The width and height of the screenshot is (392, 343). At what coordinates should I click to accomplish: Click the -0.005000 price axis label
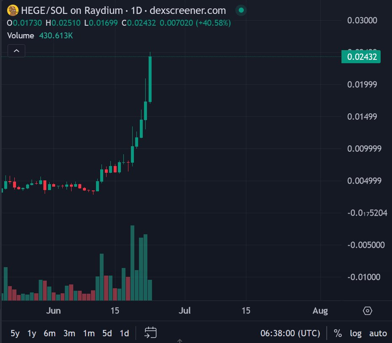tap(366, 245)
